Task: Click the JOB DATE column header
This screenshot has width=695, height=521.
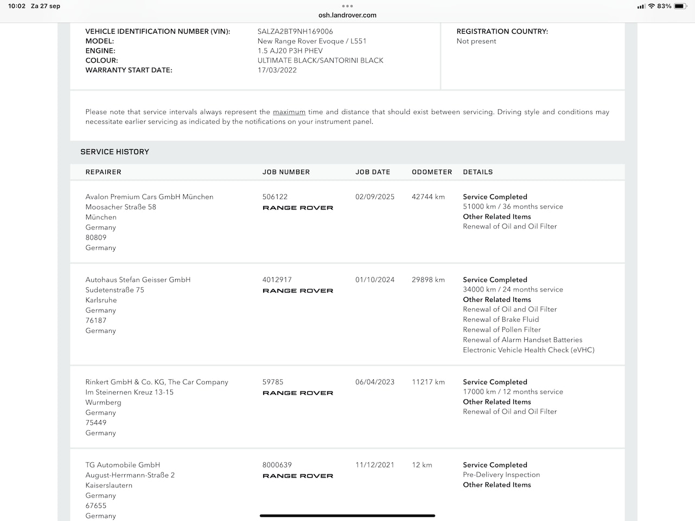Action: tap(373, 172)
